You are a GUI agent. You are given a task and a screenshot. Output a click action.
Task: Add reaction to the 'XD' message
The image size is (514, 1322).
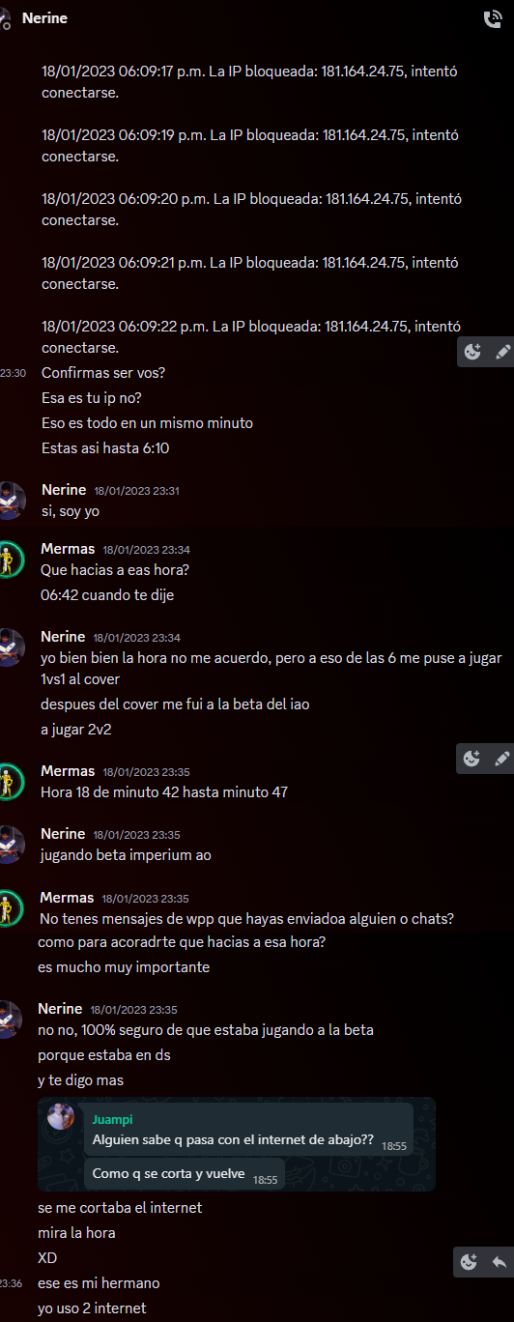point(470,1260)
